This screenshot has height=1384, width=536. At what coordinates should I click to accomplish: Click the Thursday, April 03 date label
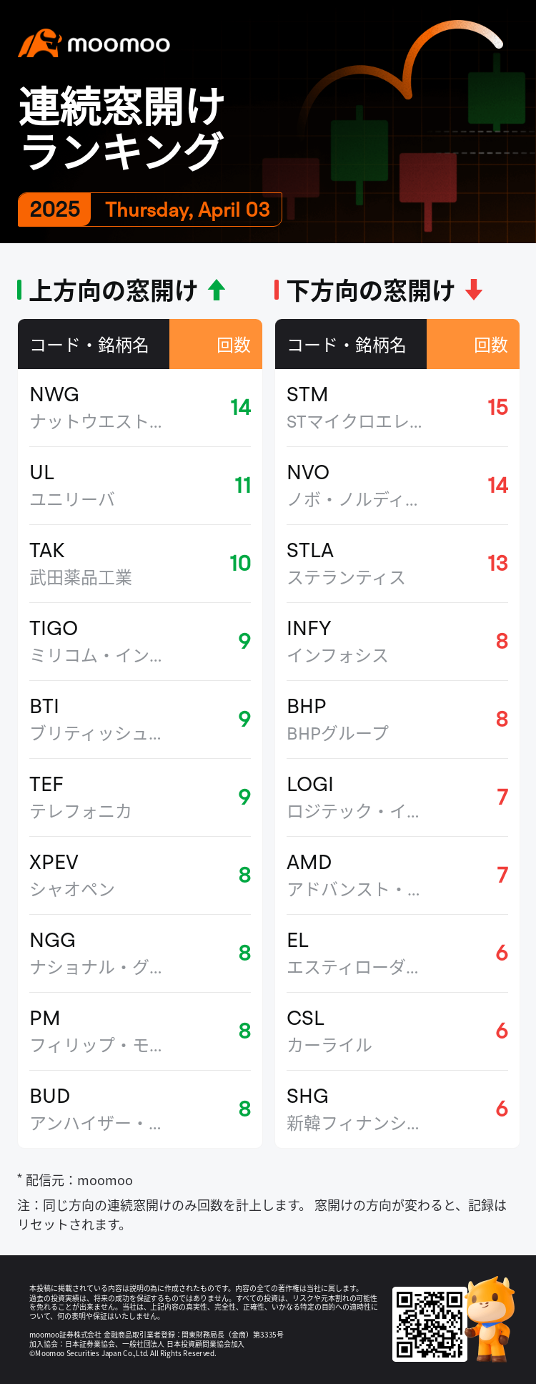(x=187, y=210)
